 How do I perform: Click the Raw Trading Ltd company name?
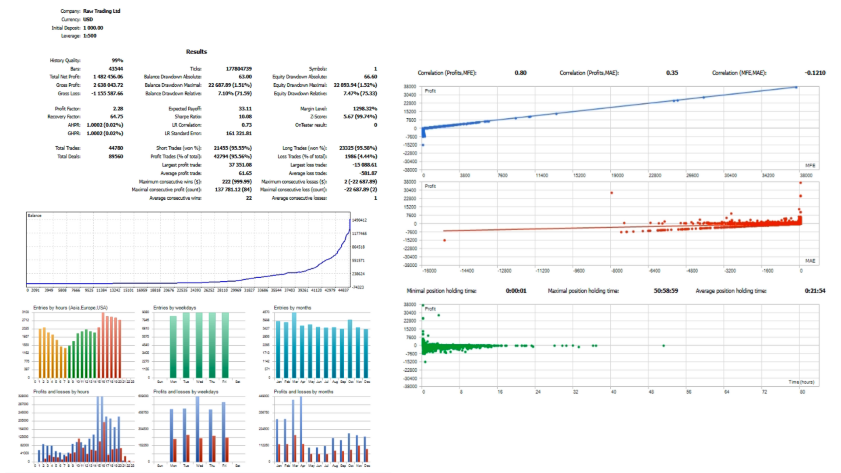click(102, 11)
